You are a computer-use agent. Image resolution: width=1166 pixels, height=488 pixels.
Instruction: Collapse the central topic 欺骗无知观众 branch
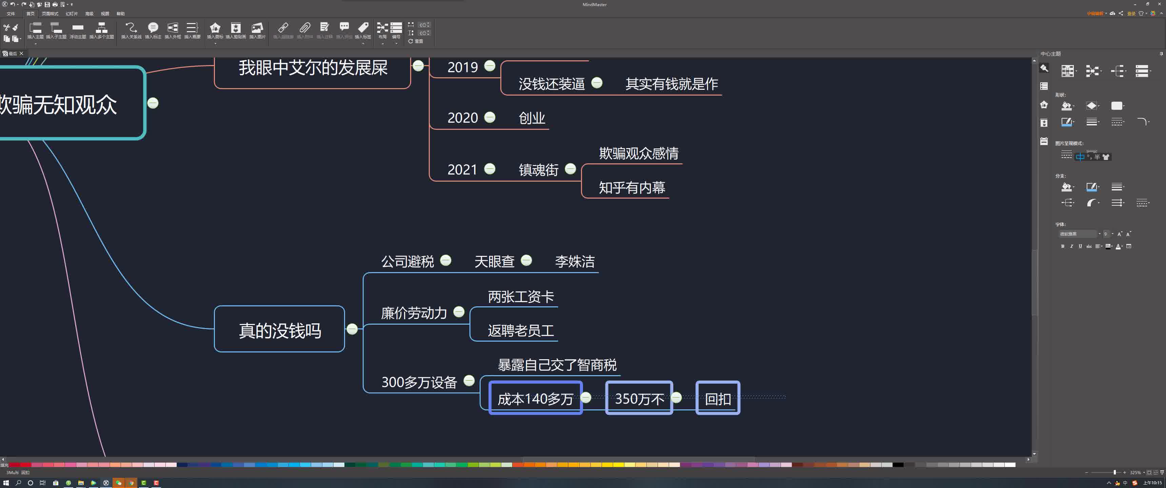[153, 103]
